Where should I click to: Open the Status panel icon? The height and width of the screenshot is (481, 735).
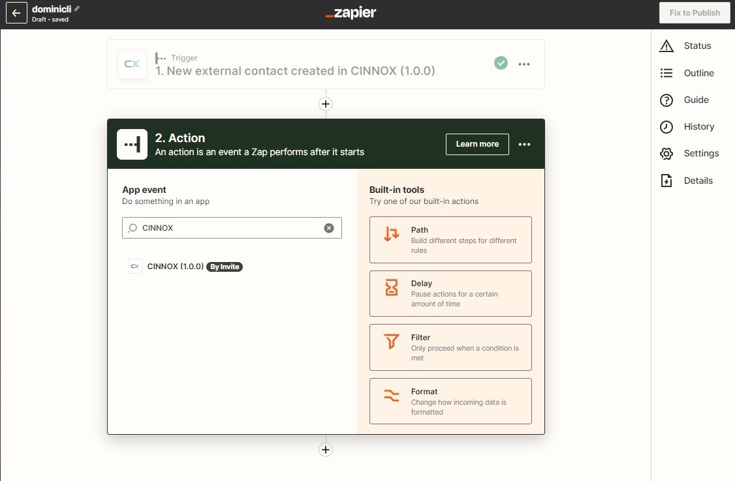click(x=666, y=46)
